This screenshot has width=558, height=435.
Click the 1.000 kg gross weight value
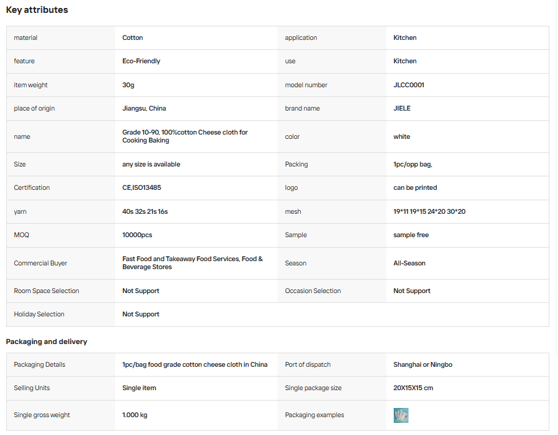(135, 415)
